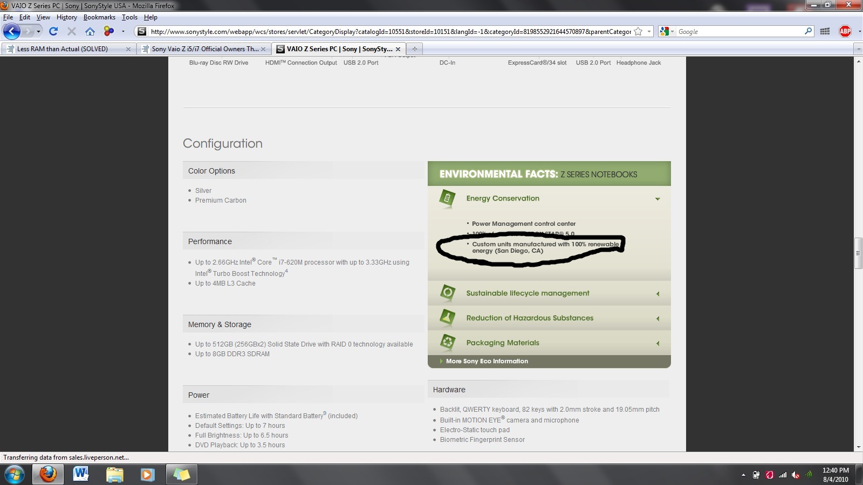The height and width of the screenshot is (485, 863).
Task: Click the Stop loading button
Action: (x=71, y=31)
